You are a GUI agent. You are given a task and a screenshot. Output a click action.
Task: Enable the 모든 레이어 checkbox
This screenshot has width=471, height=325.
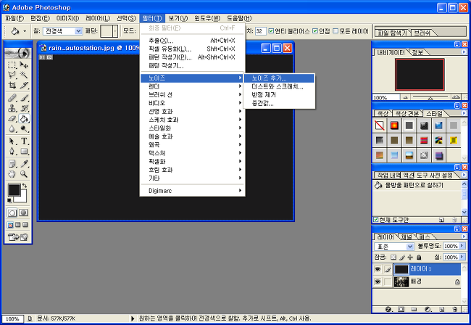335,31
